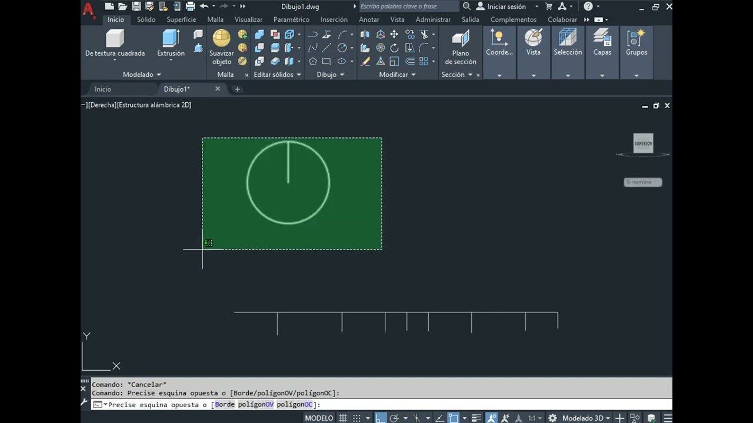Image resolution: width=753 pixels, height=423 pixels.
Task: Click the Undo arrow icon
Action: tap(204, 6)
